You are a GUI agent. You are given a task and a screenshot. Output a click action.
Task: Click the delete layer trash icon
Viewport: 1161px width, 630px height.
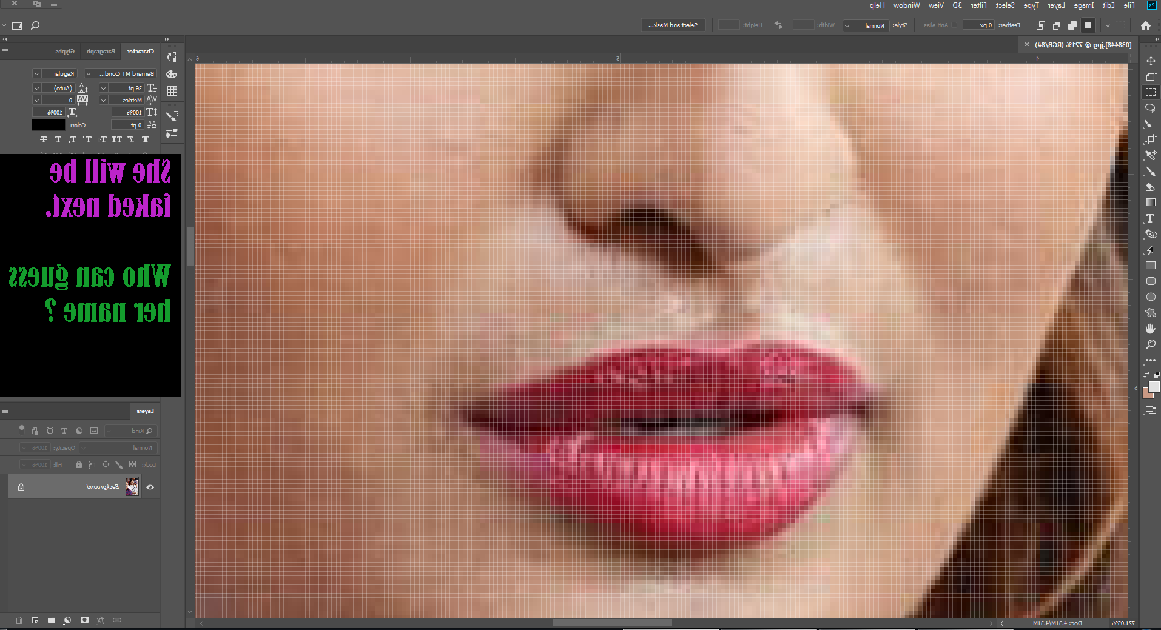19,620
